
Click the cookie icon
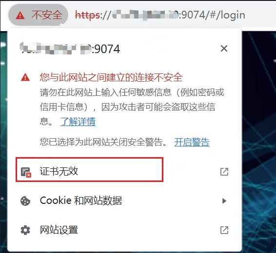[x=25, y=201]
